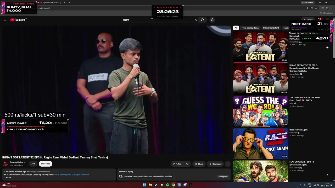Click the Ask Gemini button
This screenshot has height=188, width=335.
point(307,3)
